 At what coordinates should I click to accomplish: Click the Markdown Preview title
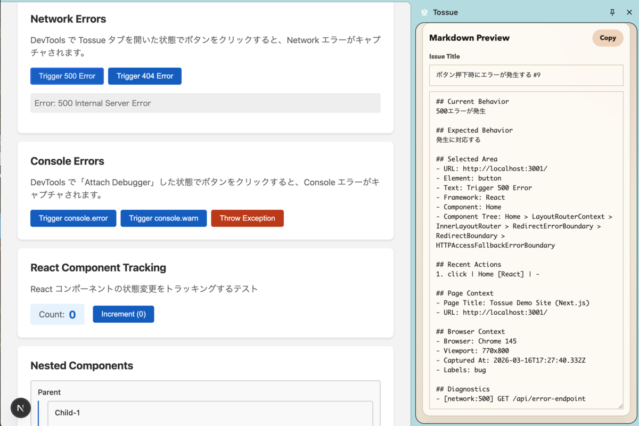click(x=469, y=38)
